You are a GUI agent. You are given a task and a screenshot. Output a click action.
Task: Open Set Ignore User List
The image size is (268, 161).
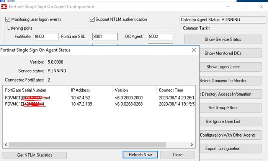pyautogui.click(x=230, y=121)
